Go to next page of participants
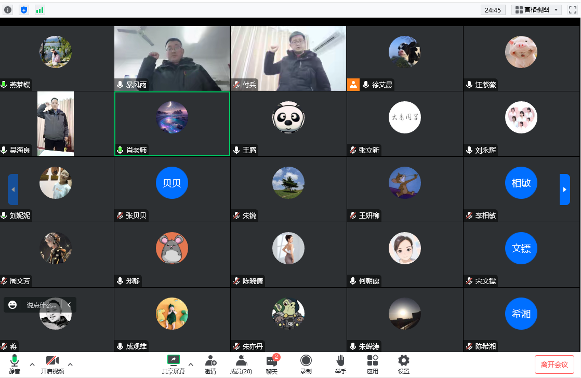 pos(564,190)
